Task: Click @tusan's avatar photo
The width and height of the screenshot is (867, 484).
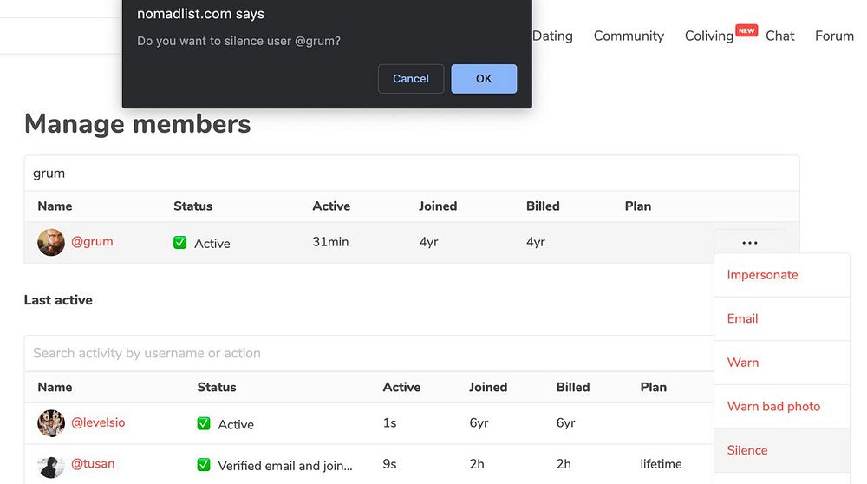Action: (51, 465)
